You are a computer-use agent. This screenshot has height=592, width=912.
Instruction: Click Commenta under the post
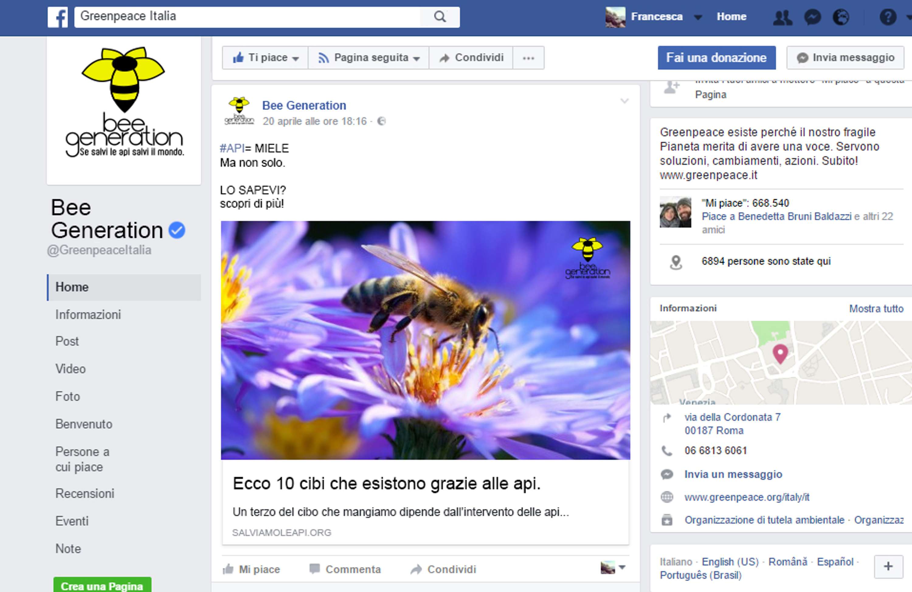(x=345, y=570)
